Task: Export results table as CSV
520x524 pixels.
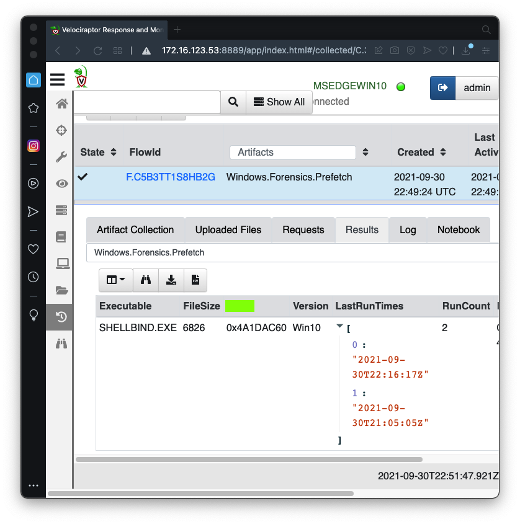Action: pos(195,280)
